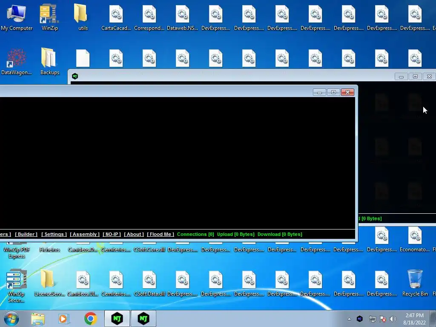The height and width of the screenshot is (327, 436).
Task: Click the Canideos.D... file label
Action: tap(83, 250)
